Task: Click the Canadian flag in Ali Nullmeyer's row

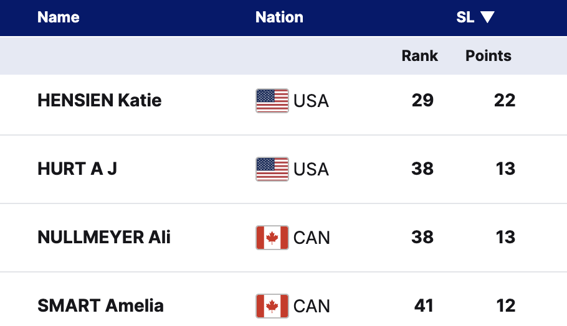Action: click(272, 238)
